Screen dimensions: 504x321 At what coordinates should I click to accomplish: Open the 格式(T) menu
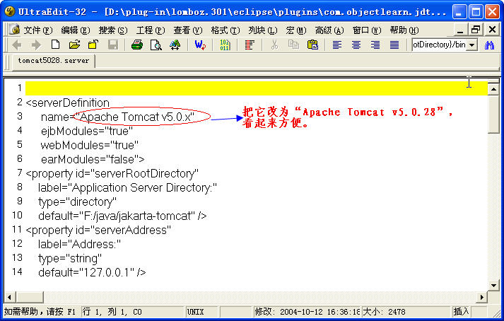[x=224, y=30]
